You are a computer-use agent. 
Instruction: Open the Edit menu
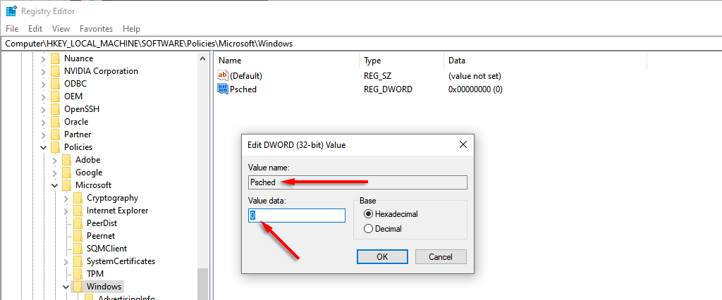(x=35, y=29)
